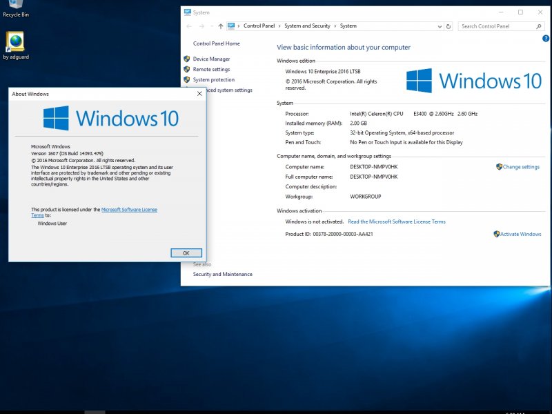
Task: Click the WORKGROUP value
Action: (x=366, y=197)
